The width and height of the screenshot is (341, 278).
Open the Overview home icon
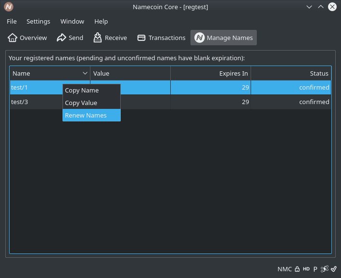point(13,38)
